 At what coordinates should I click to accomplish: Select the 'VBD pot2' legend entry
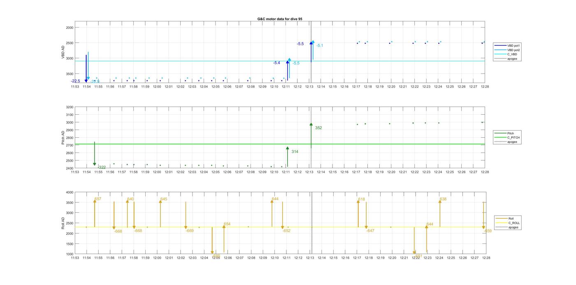(x=507, y=50)
